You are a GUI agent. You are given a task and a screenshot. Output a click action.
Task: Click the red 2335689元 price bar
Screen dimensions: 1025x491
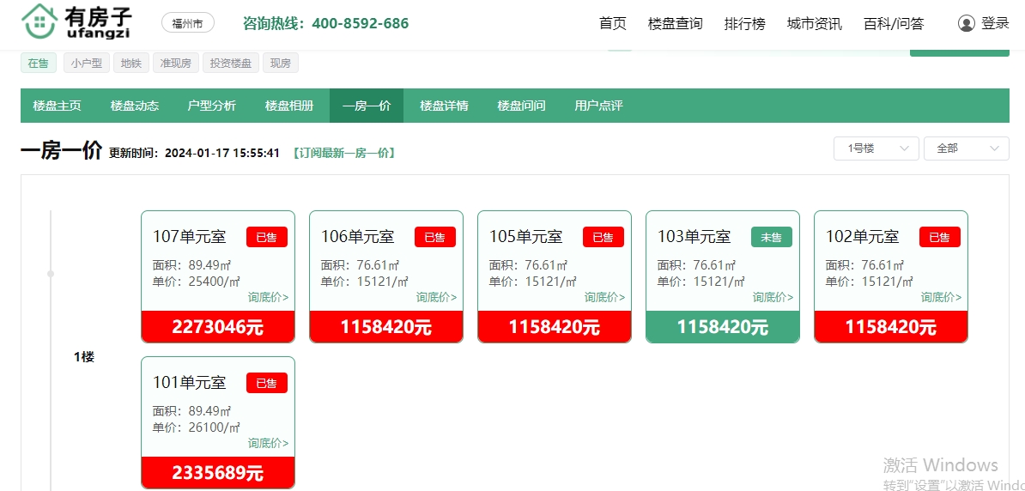point(217,473)
